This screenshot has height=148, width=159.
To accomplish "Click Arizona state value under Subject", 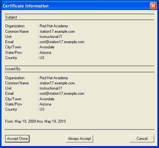I will point(45,53).
